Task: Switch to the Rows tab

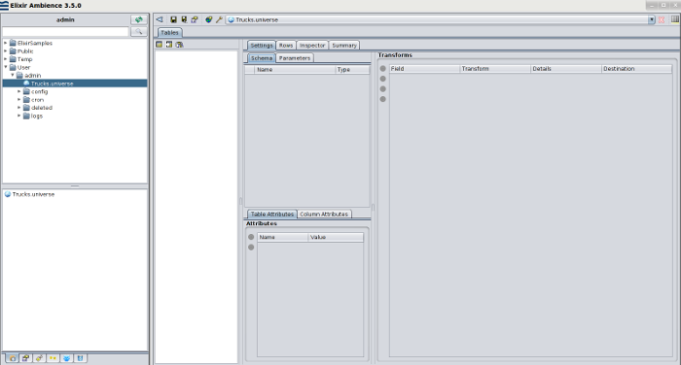Action: pyautogui.click(x=286, y=45)
